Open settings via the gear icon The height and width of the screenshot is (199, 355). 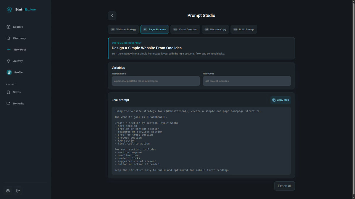pos(8,191)
